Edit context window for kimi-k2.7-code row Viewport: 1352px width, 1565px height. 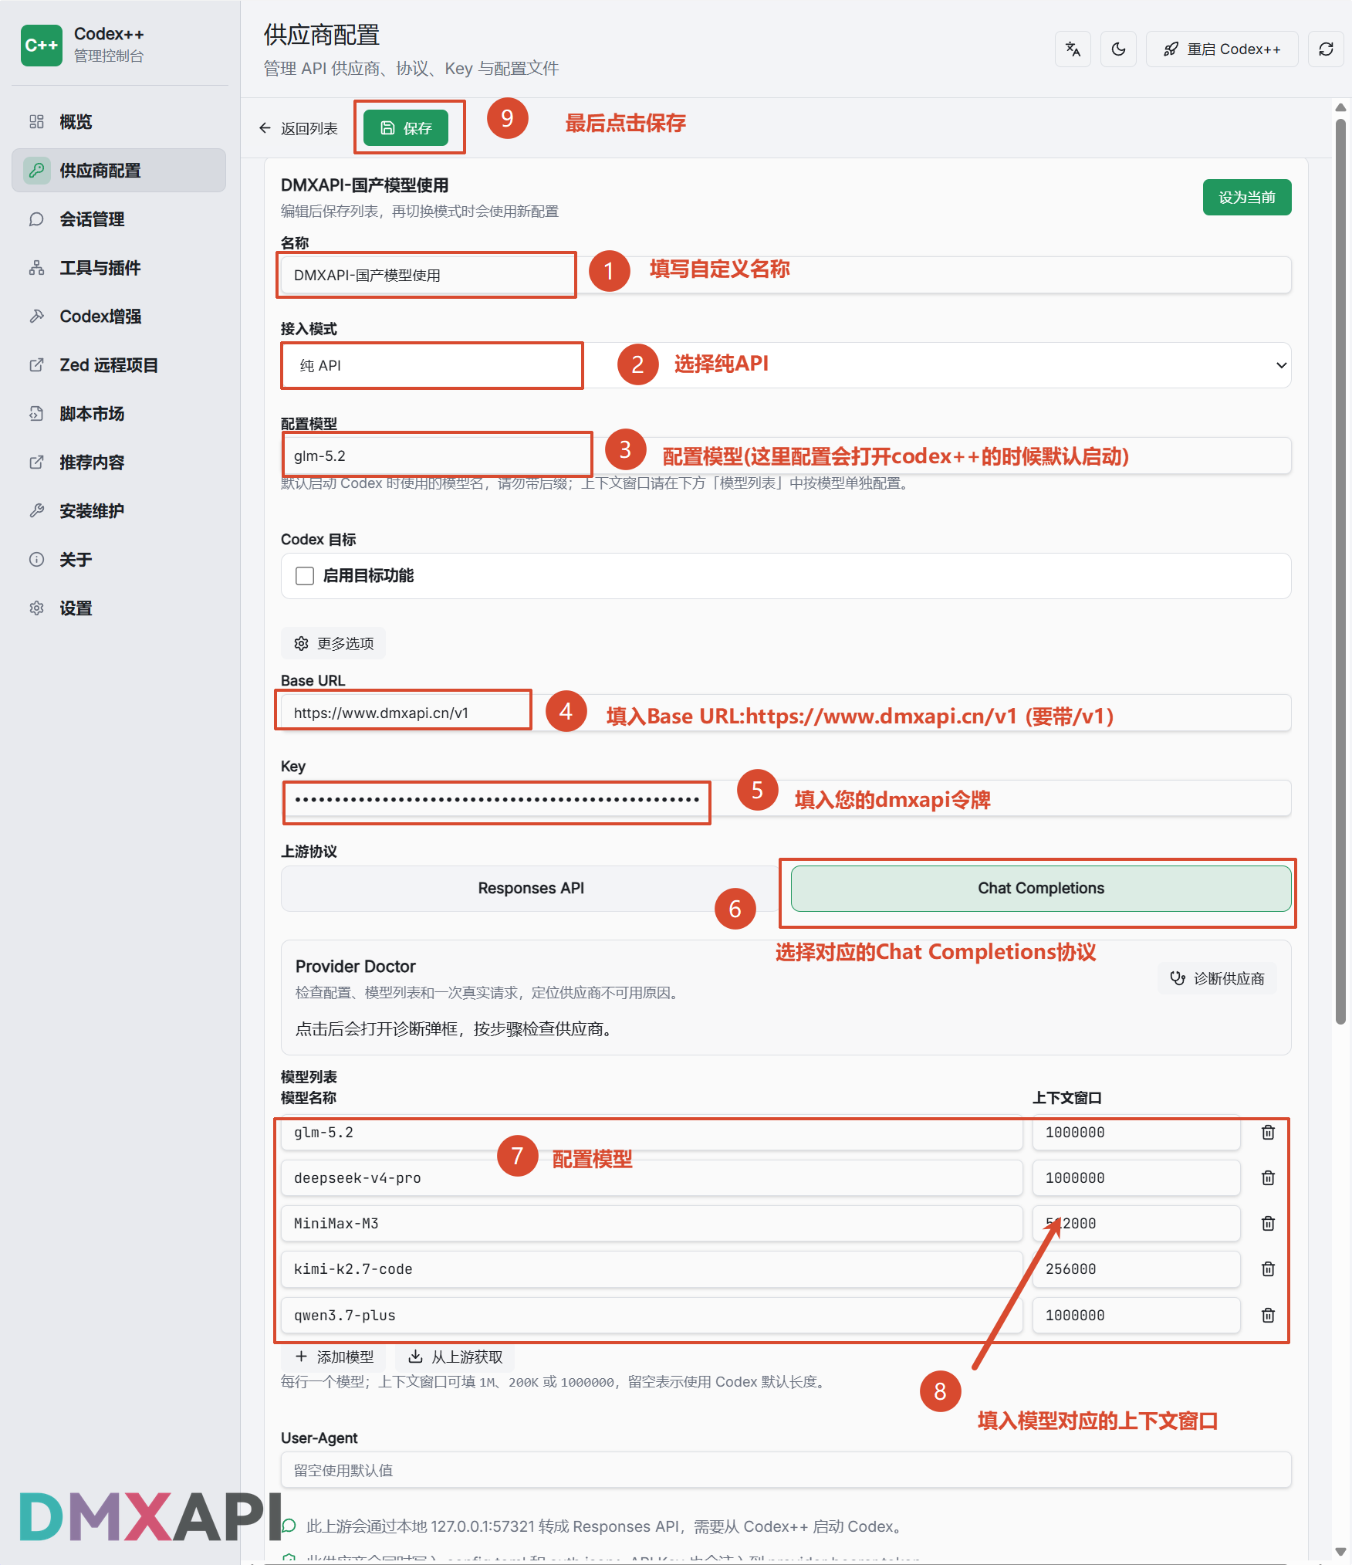[x=1136, y=1269]
